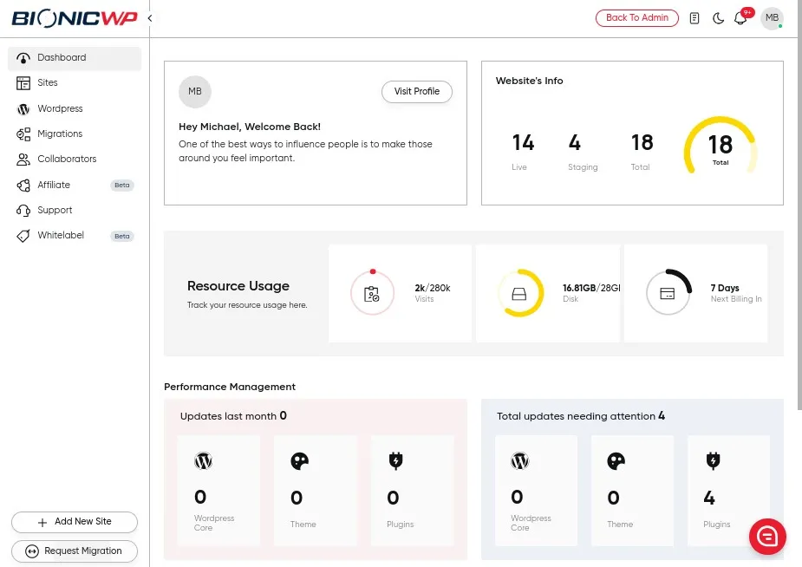Image resolution: width=802 pixels, height=567 pixels.
Task: Click the BionicWP logo
Action: (x=75, y=18)
